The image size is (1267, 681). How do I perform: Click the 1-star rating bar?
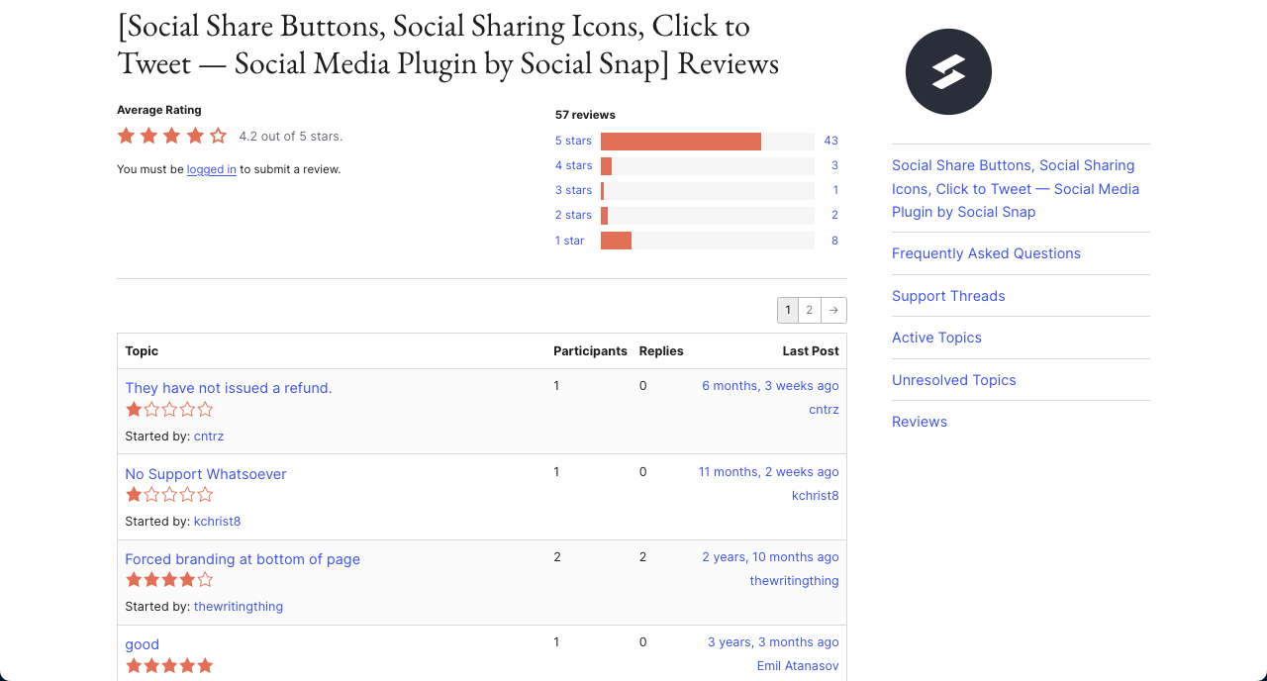[615, 240]
